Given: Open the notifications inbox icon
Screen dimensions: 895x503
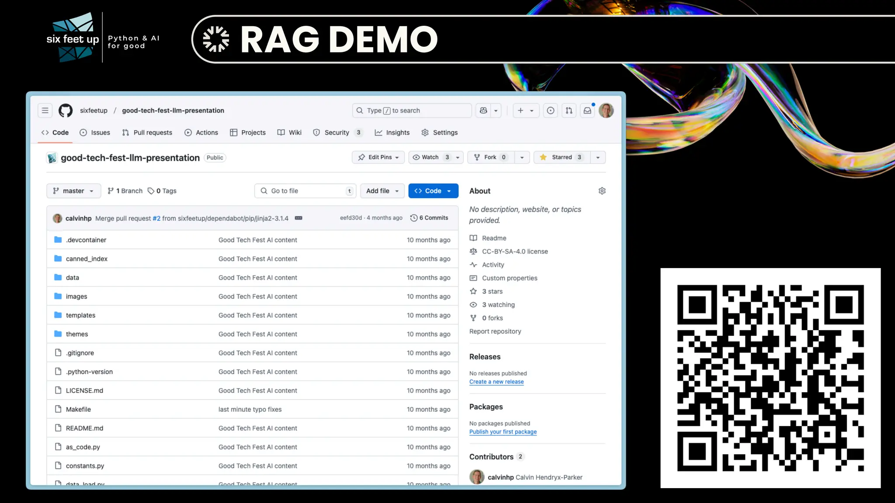Looking at the screenshot, I should (587, 110).
